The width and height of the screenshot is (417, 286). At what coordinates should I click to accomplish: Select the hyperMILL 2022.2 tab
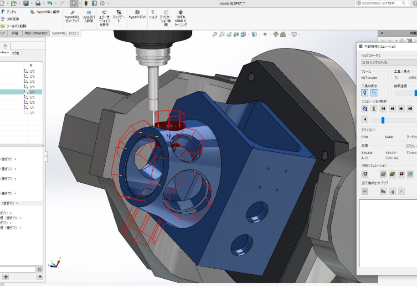tap(65, 33)
